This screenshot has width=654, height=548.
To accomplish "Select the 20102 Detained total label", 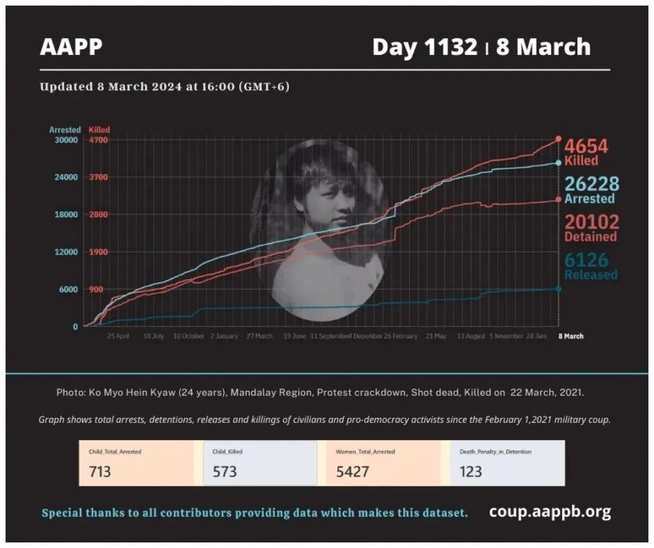I will (x=591, y=228).
